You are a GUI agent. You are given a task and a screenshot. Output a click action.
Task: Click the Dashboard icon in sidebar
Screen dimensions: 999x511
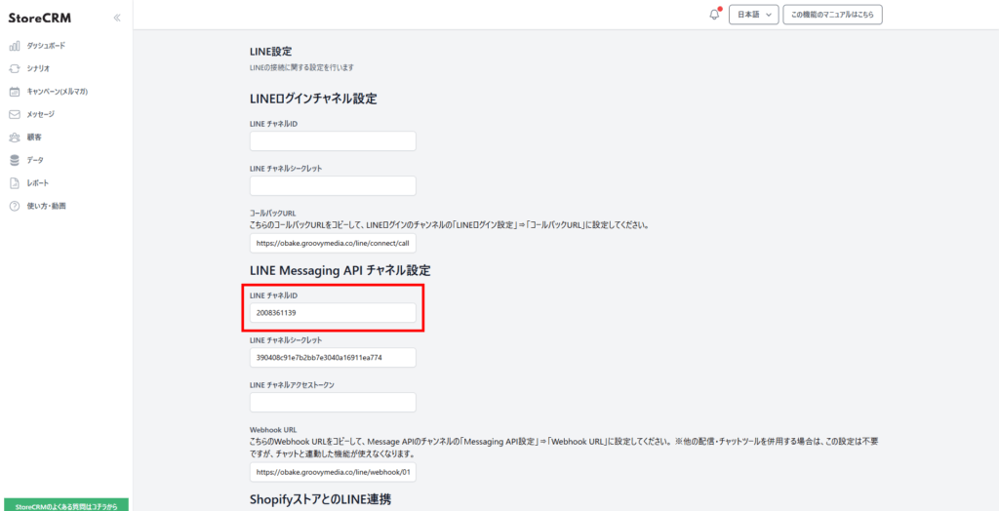[x=15, y=46]
